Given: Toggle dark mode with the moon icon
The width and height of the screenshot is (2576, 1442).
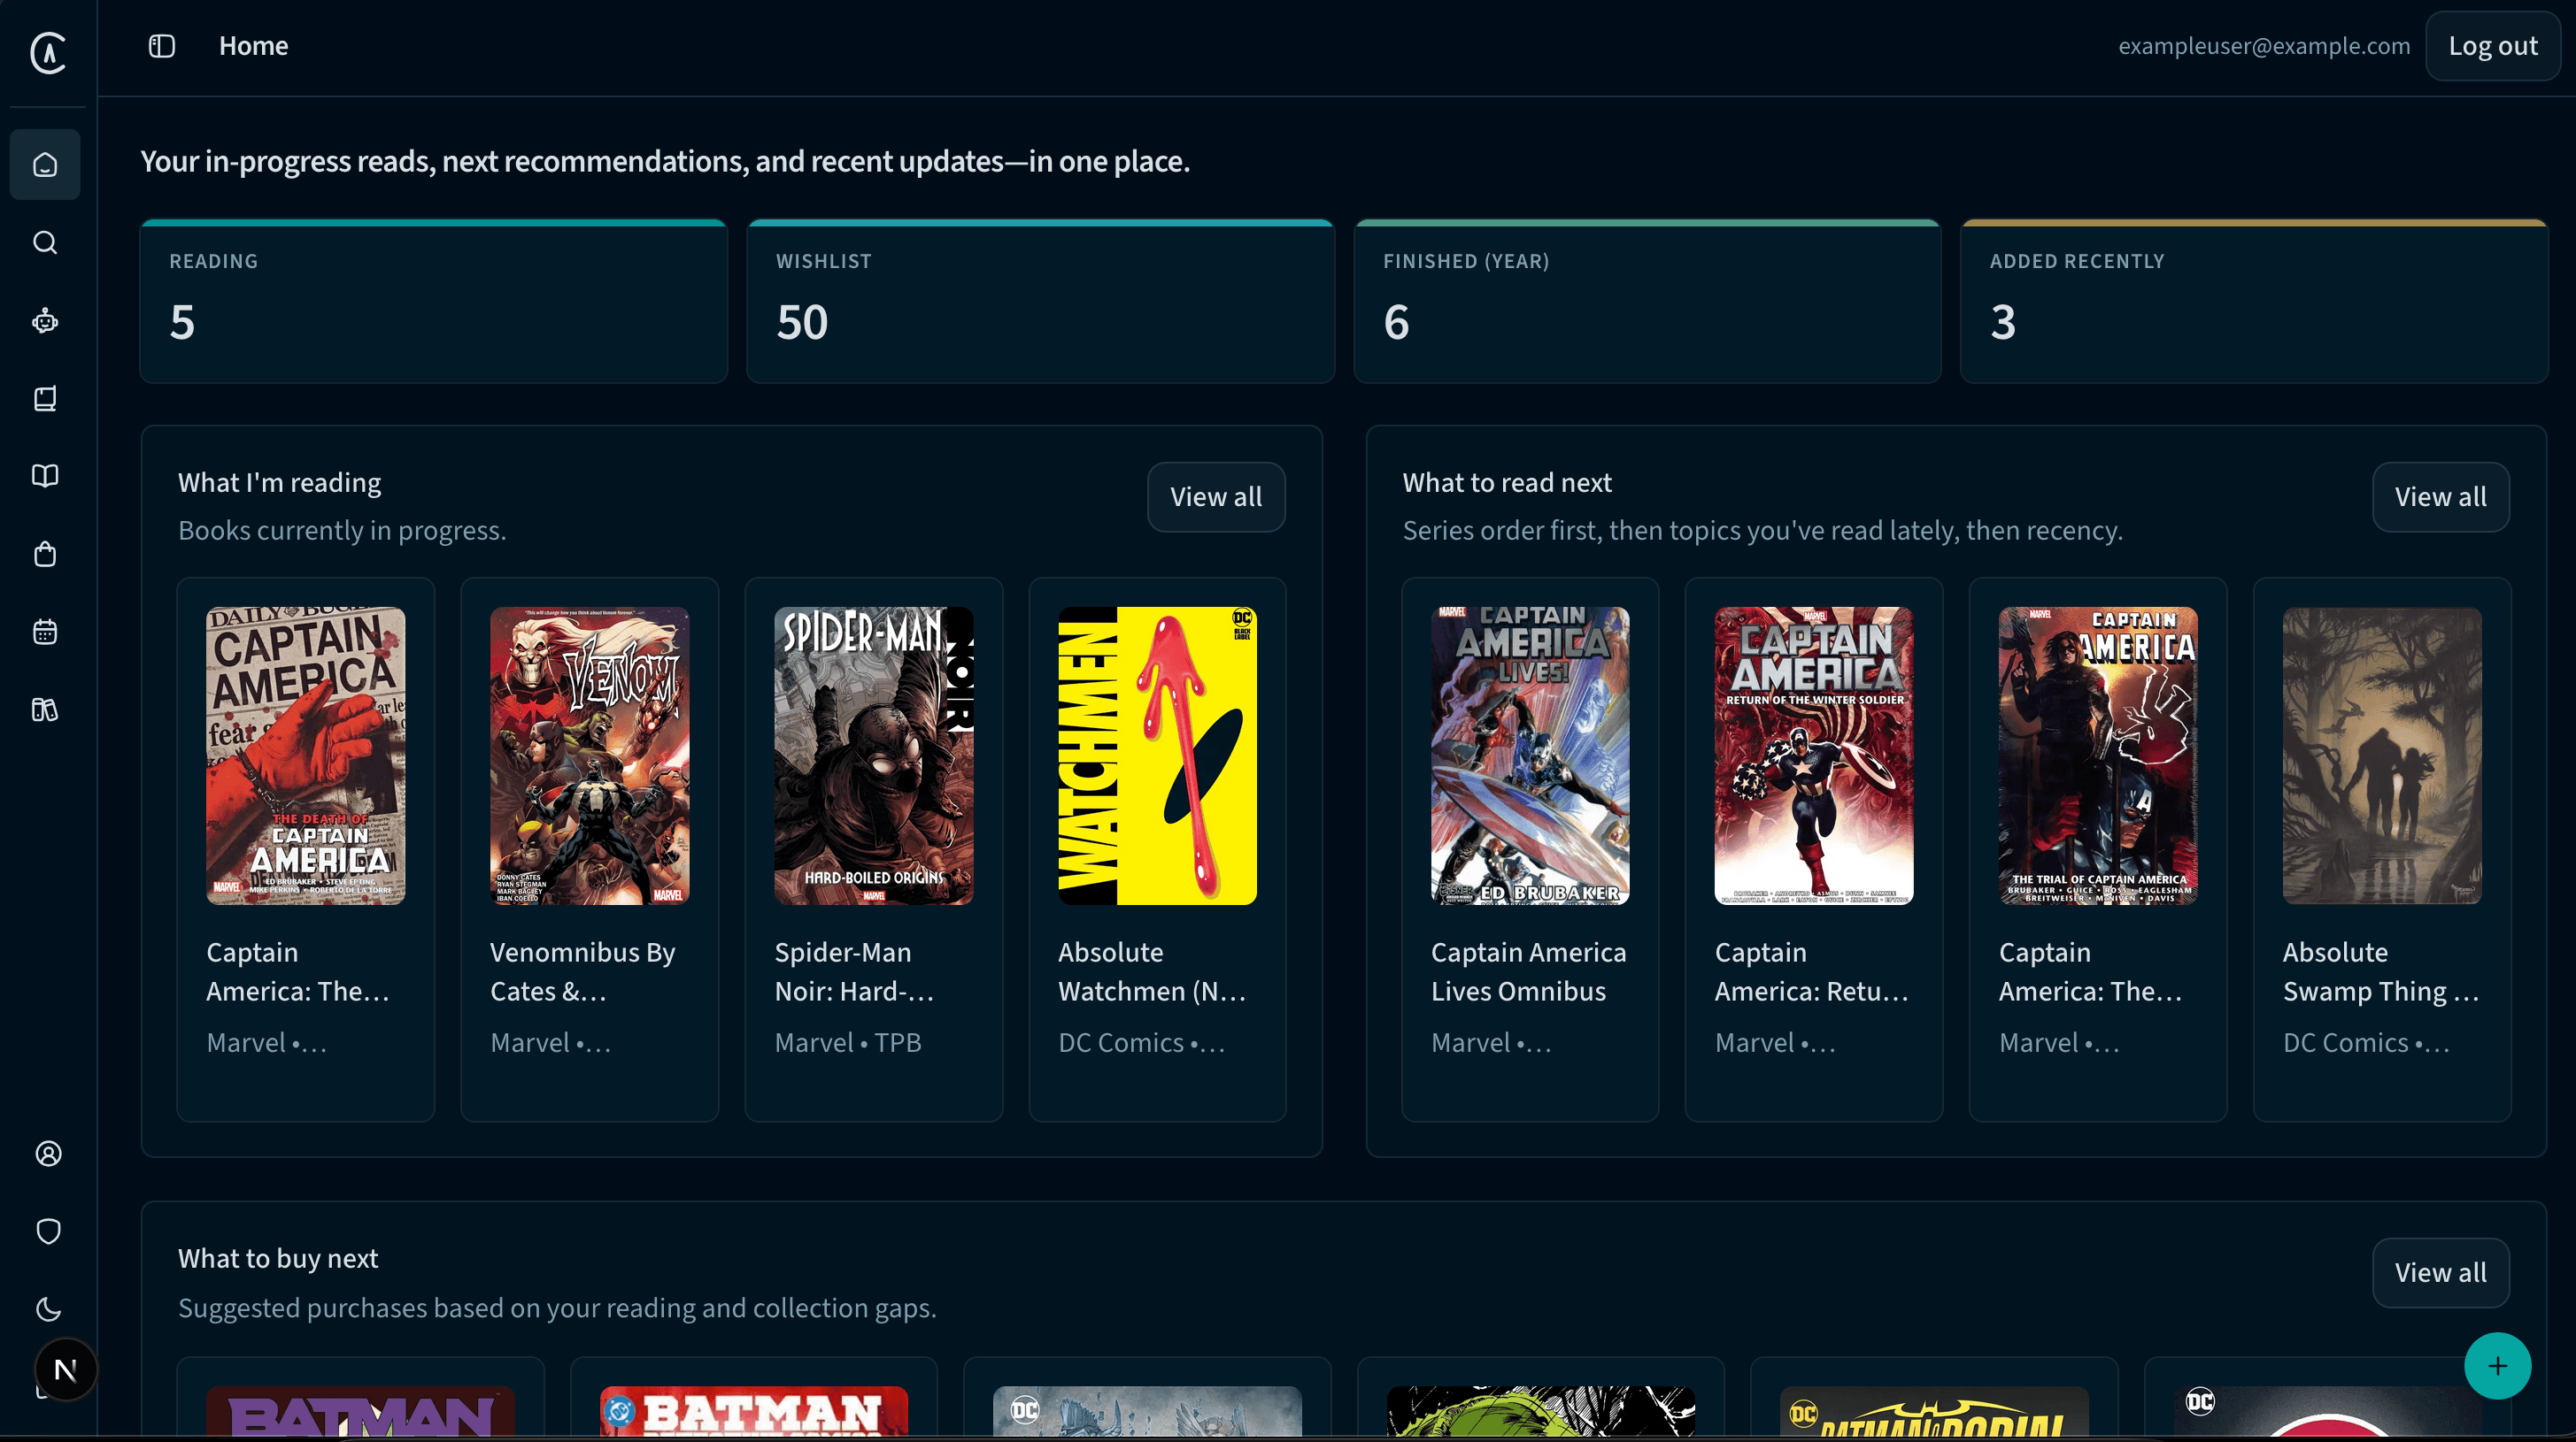Looking at the screenshot, I should click(x=48, y=1309).
